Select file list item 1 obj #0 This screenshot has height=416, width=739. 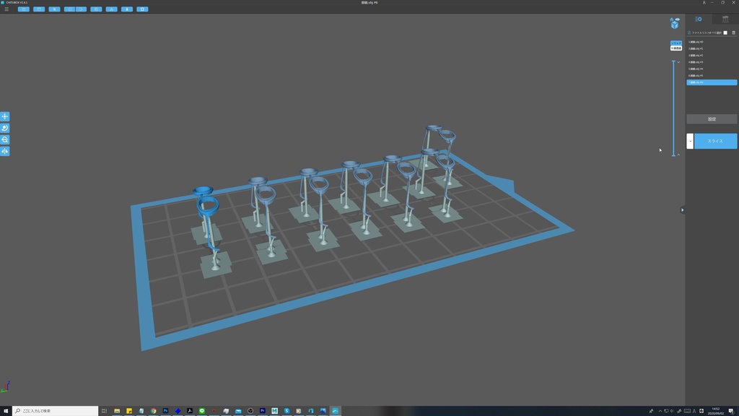coord(712,42)
